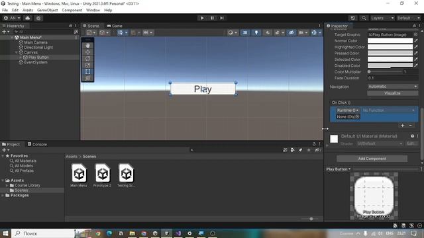Select the Rotate tool in Scene

pos(88,59)
